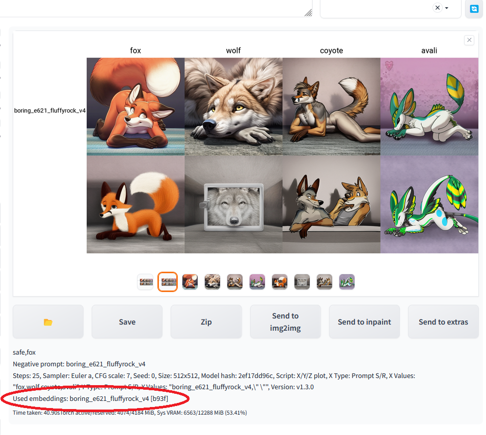
Task: Click Send to extras
Action: click(443, 322)
